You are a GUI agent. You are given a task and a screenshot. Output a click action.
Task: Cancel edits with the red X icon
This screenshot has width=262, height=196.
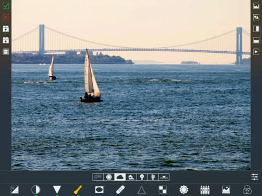(5, 17)
